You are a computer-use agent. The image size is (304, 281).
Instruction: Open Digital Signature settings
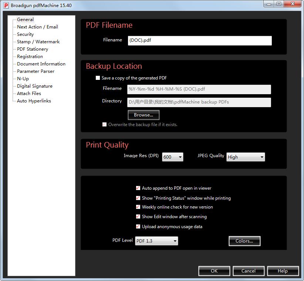[35, 86]
